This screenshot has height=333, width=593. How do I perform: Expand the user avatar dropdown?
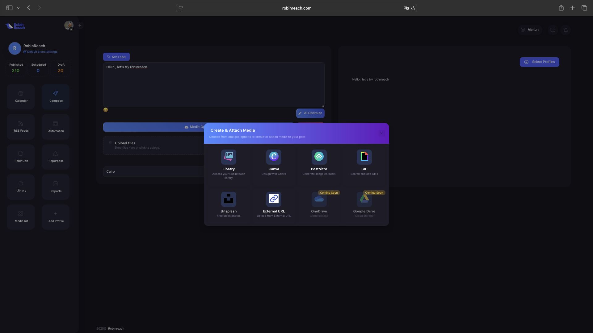click(x=69, y=26)
